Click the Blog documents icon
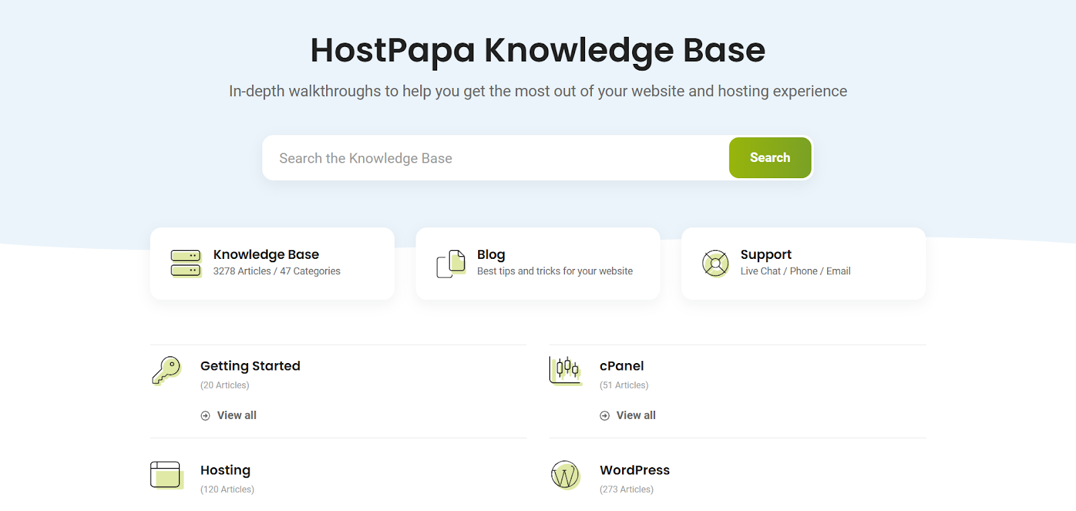This screenshot has width=1076, height=511. coord(451,264)
